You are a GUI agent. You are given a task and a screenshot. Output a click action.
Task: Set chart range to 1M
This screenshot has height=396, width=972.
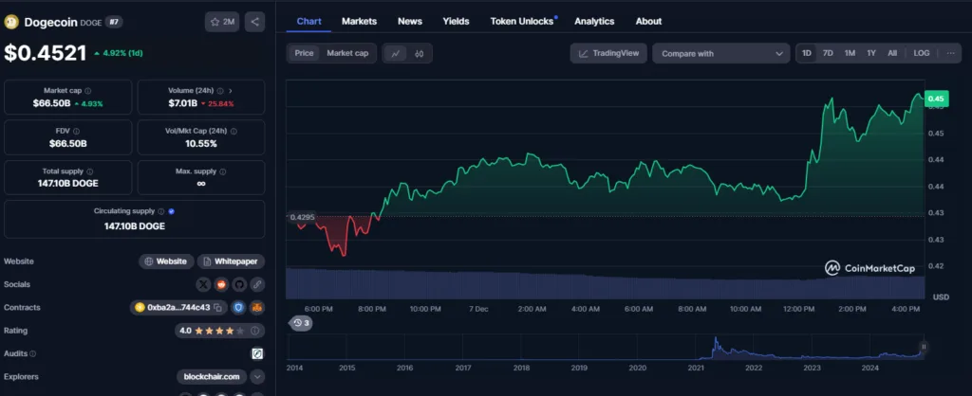point(850,53)
